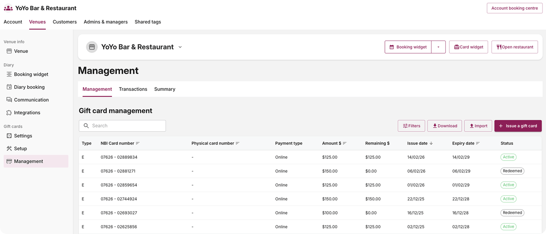This screenshot has width=546, height=234.
Task: Click the Management gift-card icon
Action: click(9, 161)
